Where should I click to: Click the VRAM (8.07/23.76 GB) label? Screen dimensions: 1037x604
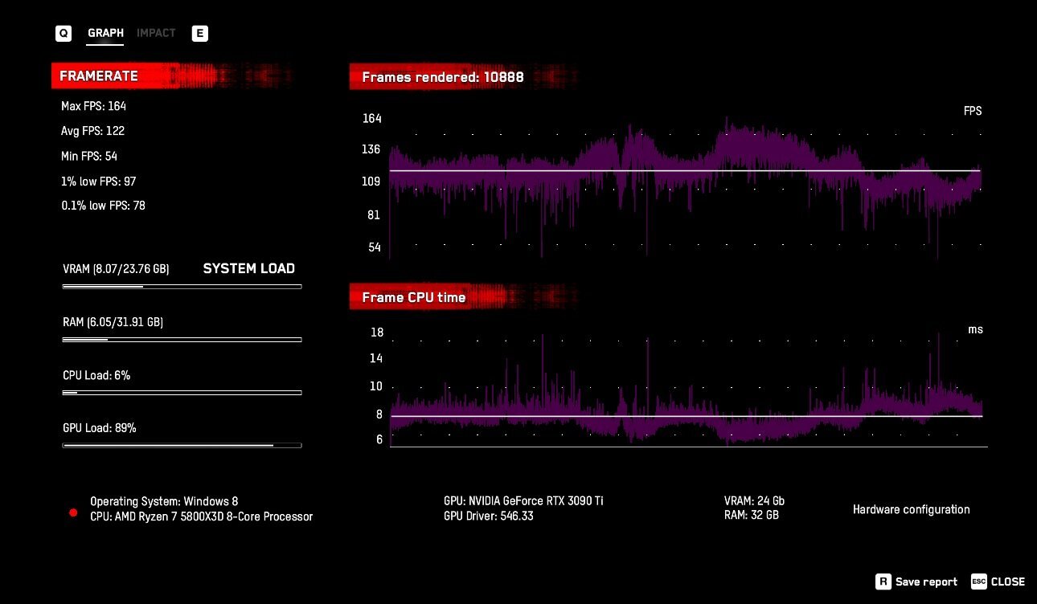(116, 269)
